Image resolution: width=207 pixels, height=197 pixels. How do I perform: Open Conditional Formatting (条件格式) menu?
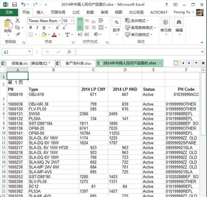click(x=137, y=21)
